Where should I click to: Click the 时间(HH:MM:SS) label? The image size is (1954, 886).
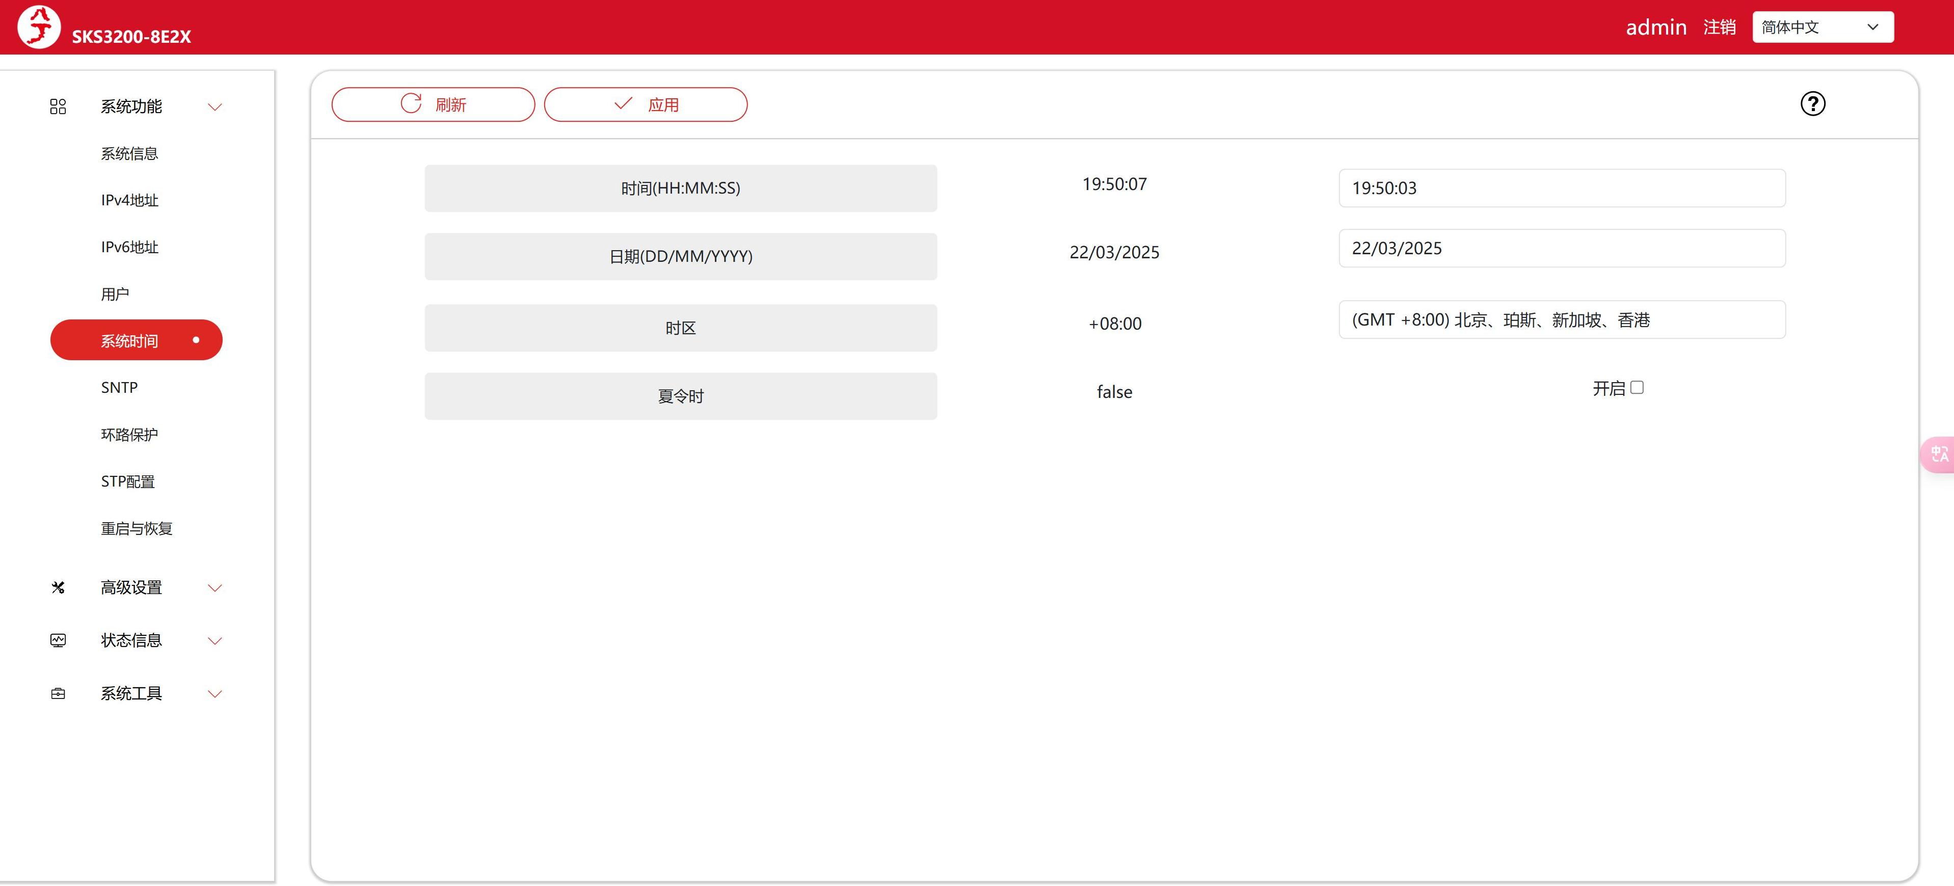tap(680, 188)
